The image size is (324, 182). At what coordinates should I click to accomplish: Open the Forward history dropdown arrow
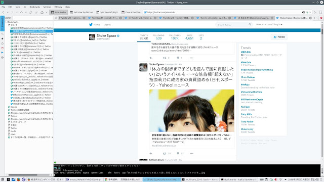(x=17, y=12)
